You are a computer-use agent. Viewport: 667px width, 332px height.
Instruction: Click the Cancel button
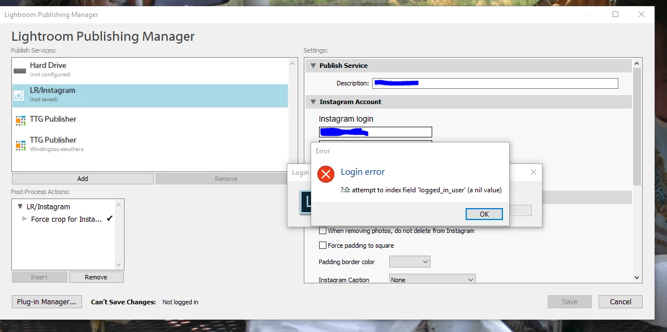620,302
